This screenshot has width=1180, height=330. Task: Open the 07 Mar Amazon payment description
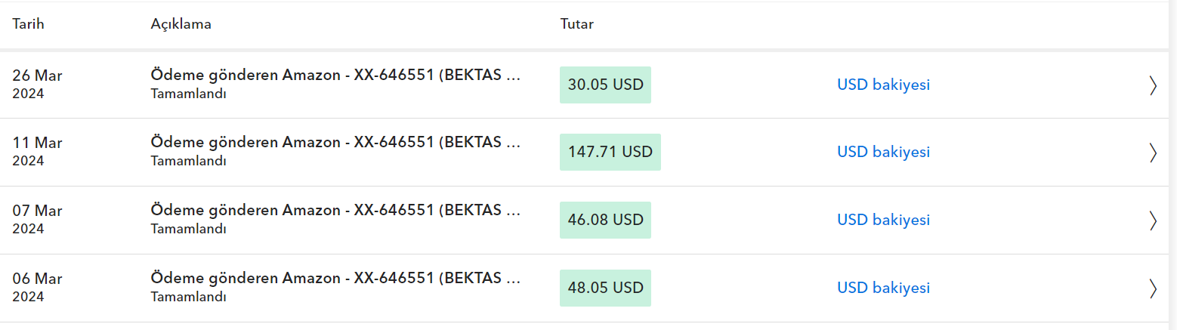(335, 210)
